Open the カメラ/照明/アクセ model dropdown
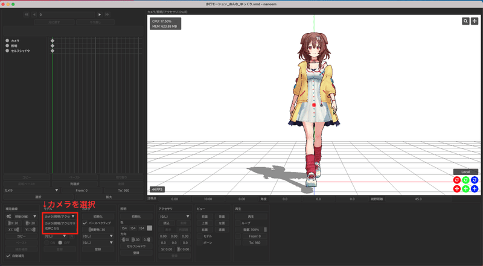 (59, 217)
